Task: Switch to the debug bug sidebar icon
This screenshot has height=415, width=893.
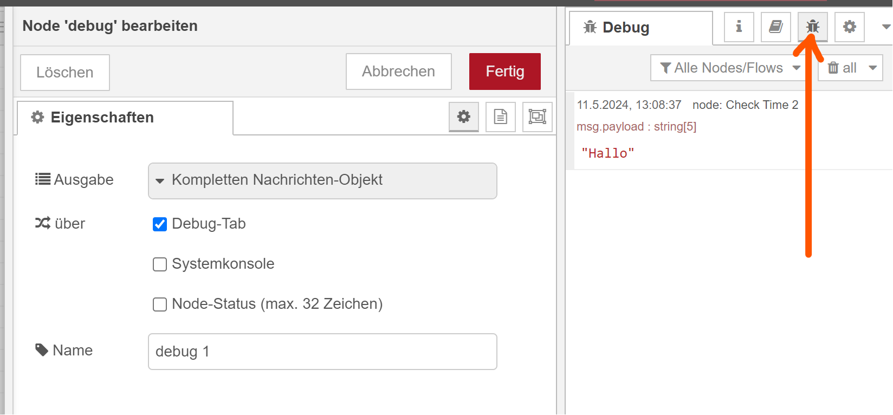Action: click(x=813, y=27)
